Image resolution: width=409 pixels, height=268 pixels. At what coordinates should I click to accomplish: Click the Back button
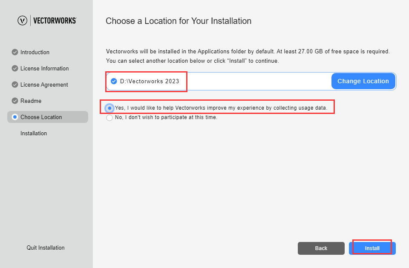coord(321,248)
